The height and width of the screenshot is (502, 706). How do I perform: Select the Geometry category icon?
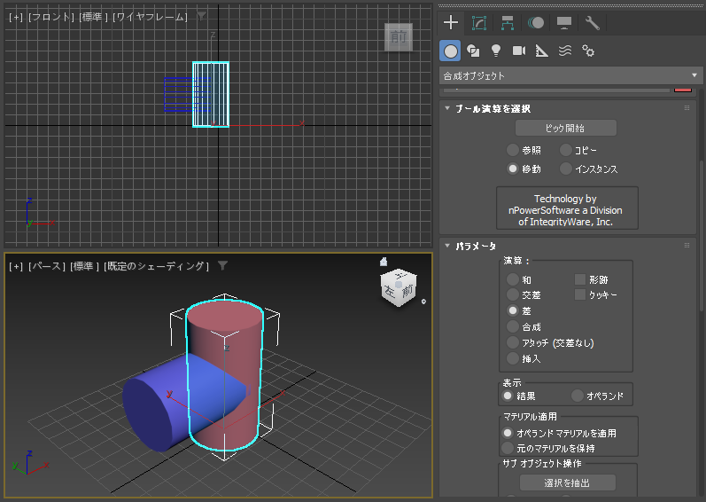pyautogui.click(x=450, y=51)
